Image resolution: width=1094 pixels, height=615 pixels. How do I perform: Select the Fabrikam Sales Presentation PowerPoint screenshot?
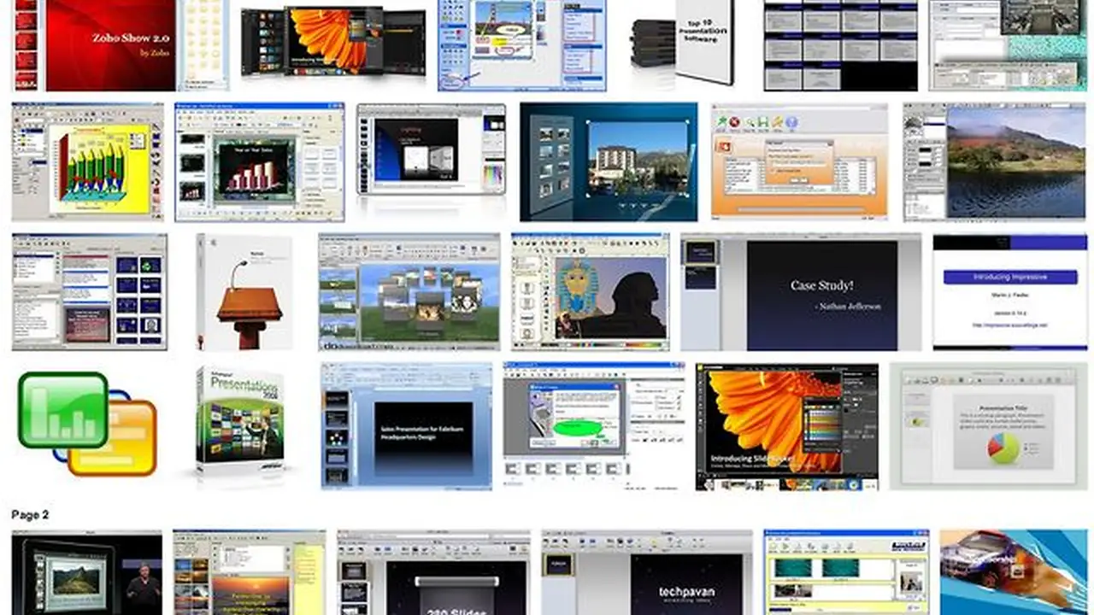[407, 425]
